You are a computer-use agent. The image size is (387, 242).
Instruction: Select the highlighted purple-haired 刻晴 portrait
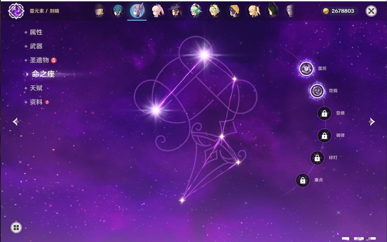click(137, 11)
